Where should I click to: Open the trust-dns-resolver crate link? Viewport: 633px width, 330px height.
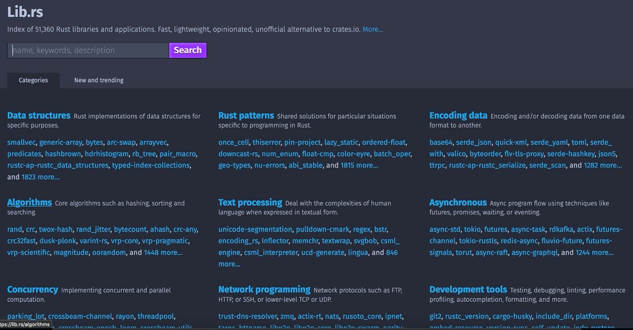247,316
